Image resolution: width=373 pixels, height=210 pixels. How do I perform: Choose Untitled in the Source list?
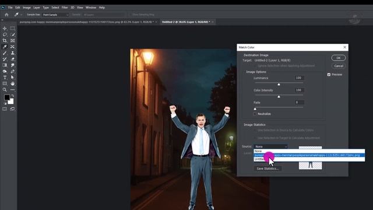[x=309, y=159]
